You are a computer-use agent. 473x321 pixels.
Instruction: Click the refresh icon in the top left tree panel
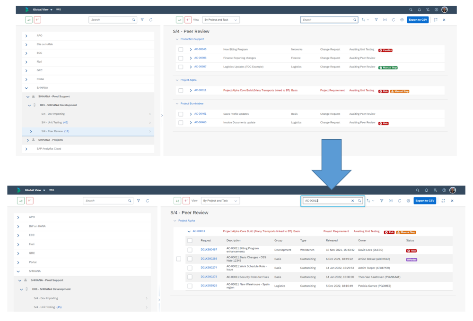[151, 20]
